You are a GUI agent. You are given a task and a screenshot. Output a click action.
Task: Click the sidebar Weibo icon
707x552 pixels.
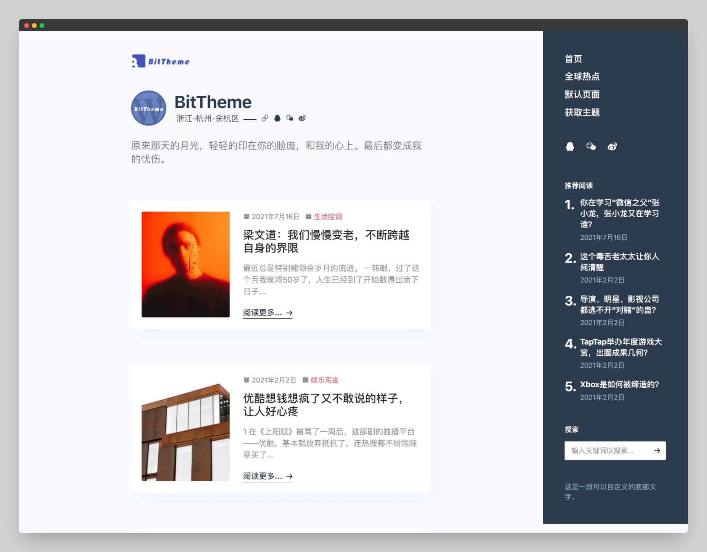[612, 146]
